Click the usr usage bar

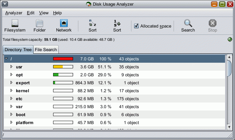coord(63,67)
